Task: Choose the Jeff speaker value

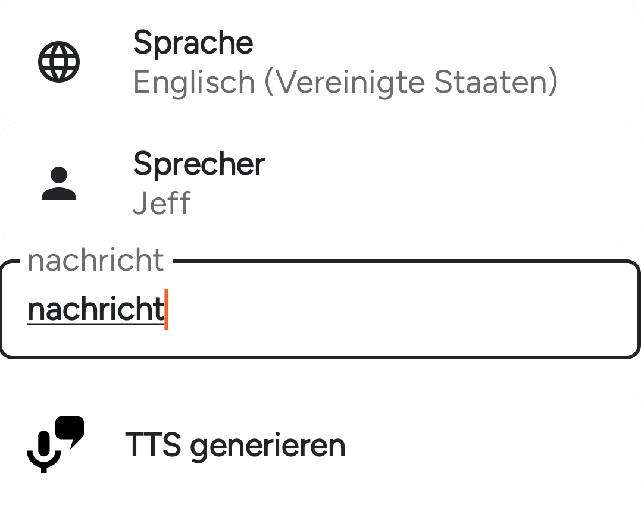Action: (x=161, y=203)
